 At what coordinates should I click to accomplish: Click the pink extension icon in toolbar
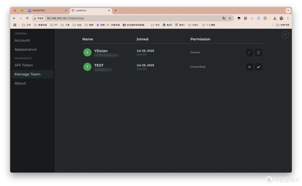tap(252, 18)
